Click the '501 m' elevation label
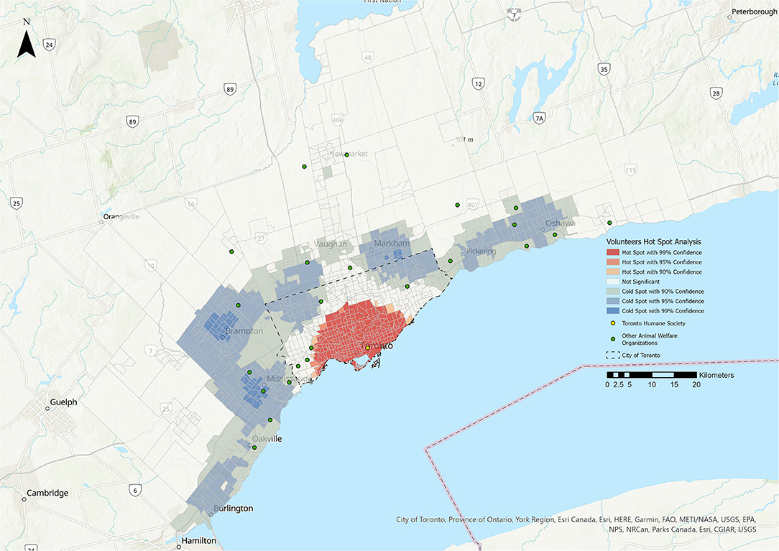The width and height of the screenshot is (779, 551). click(464, 139)
